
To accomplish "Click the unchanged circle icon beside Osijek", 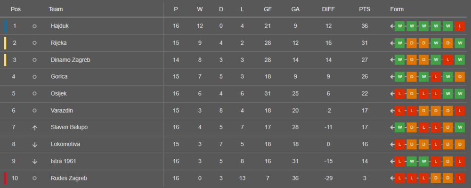I will tap(34, 93).
